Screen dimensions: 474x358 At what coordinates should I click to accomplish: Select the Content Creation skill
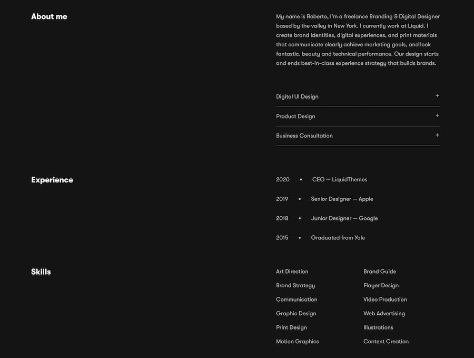386,341
